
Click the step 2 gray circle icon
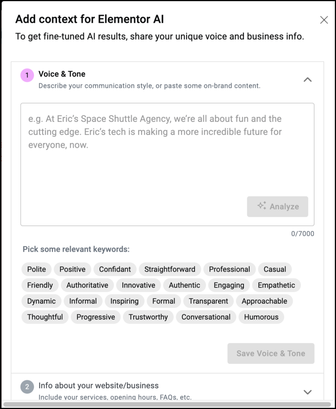click(27, 387)
